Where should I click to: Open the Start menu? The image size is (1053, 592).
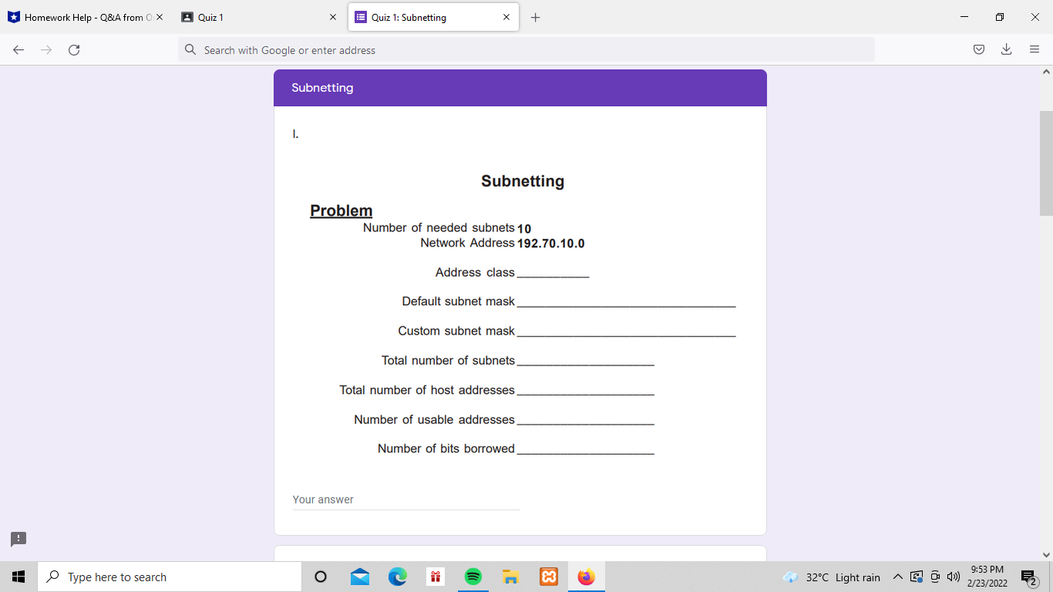pos(17,576)
